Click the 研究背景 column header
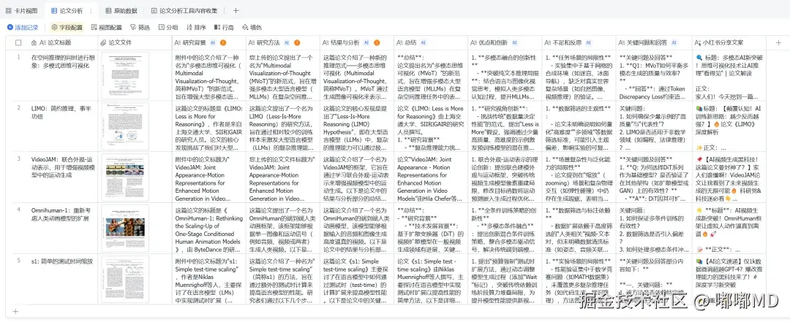 (208, 43)
